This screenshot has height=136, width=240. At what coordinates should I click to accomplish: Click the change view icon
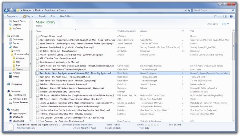215,16
